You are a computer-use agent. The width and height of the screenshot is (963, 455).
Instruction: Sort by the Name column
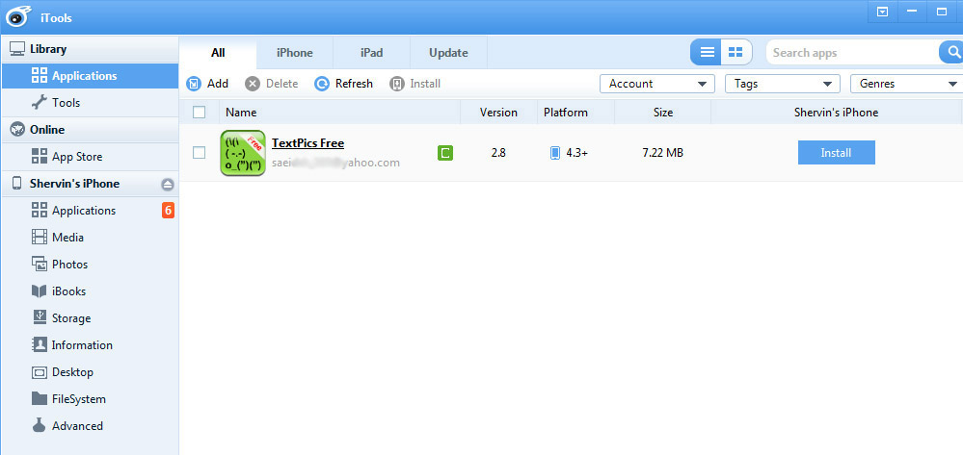coord(339,113)
